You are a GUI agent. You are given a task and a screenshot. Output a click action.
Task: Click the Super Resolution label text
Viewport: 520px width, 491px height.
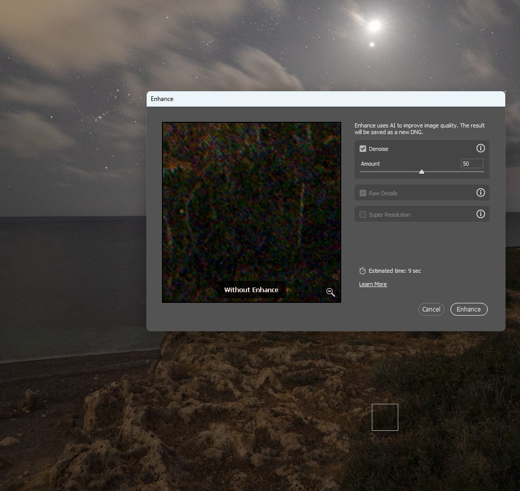389,215
